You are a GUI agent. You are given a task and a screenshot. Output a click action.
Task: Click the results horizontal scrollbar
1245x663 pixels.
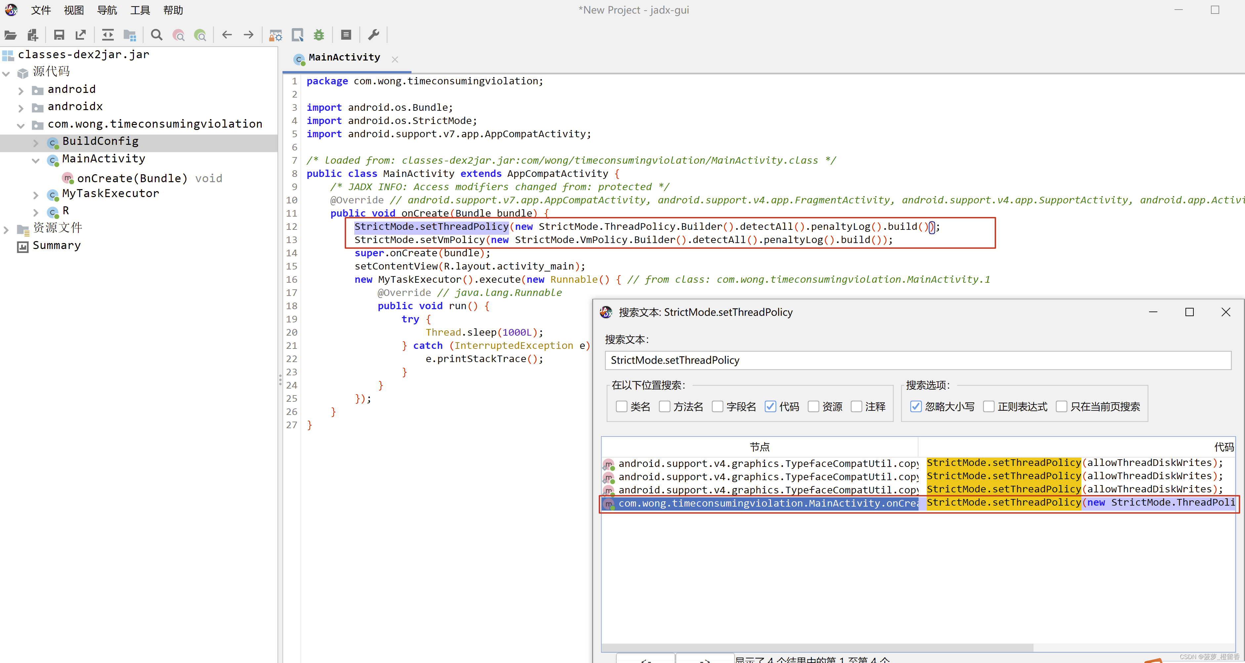[x=817, y=647]
